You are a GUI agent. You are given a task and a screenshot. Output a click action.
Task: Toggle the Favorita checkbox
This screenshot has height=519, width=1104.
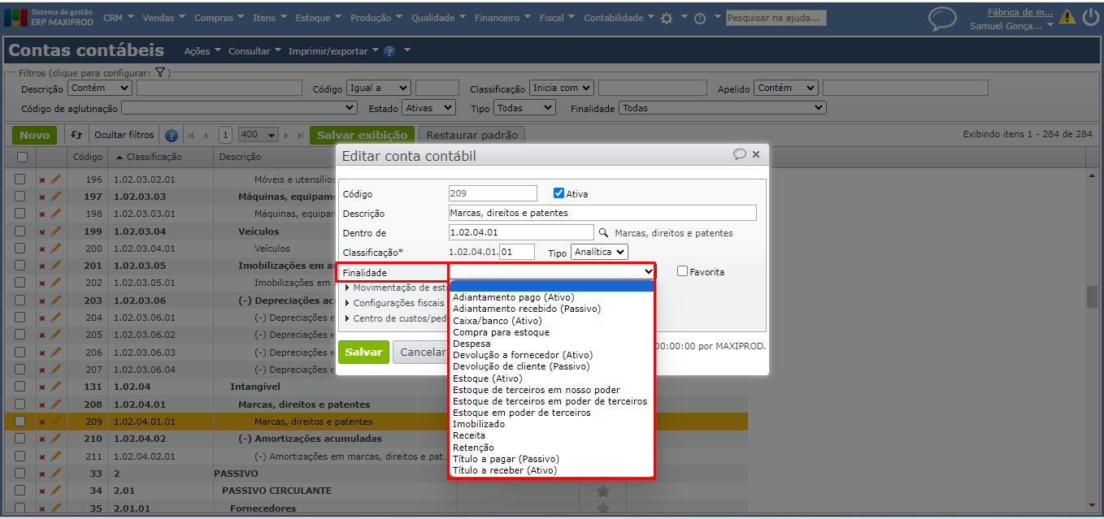coord(682,271)
